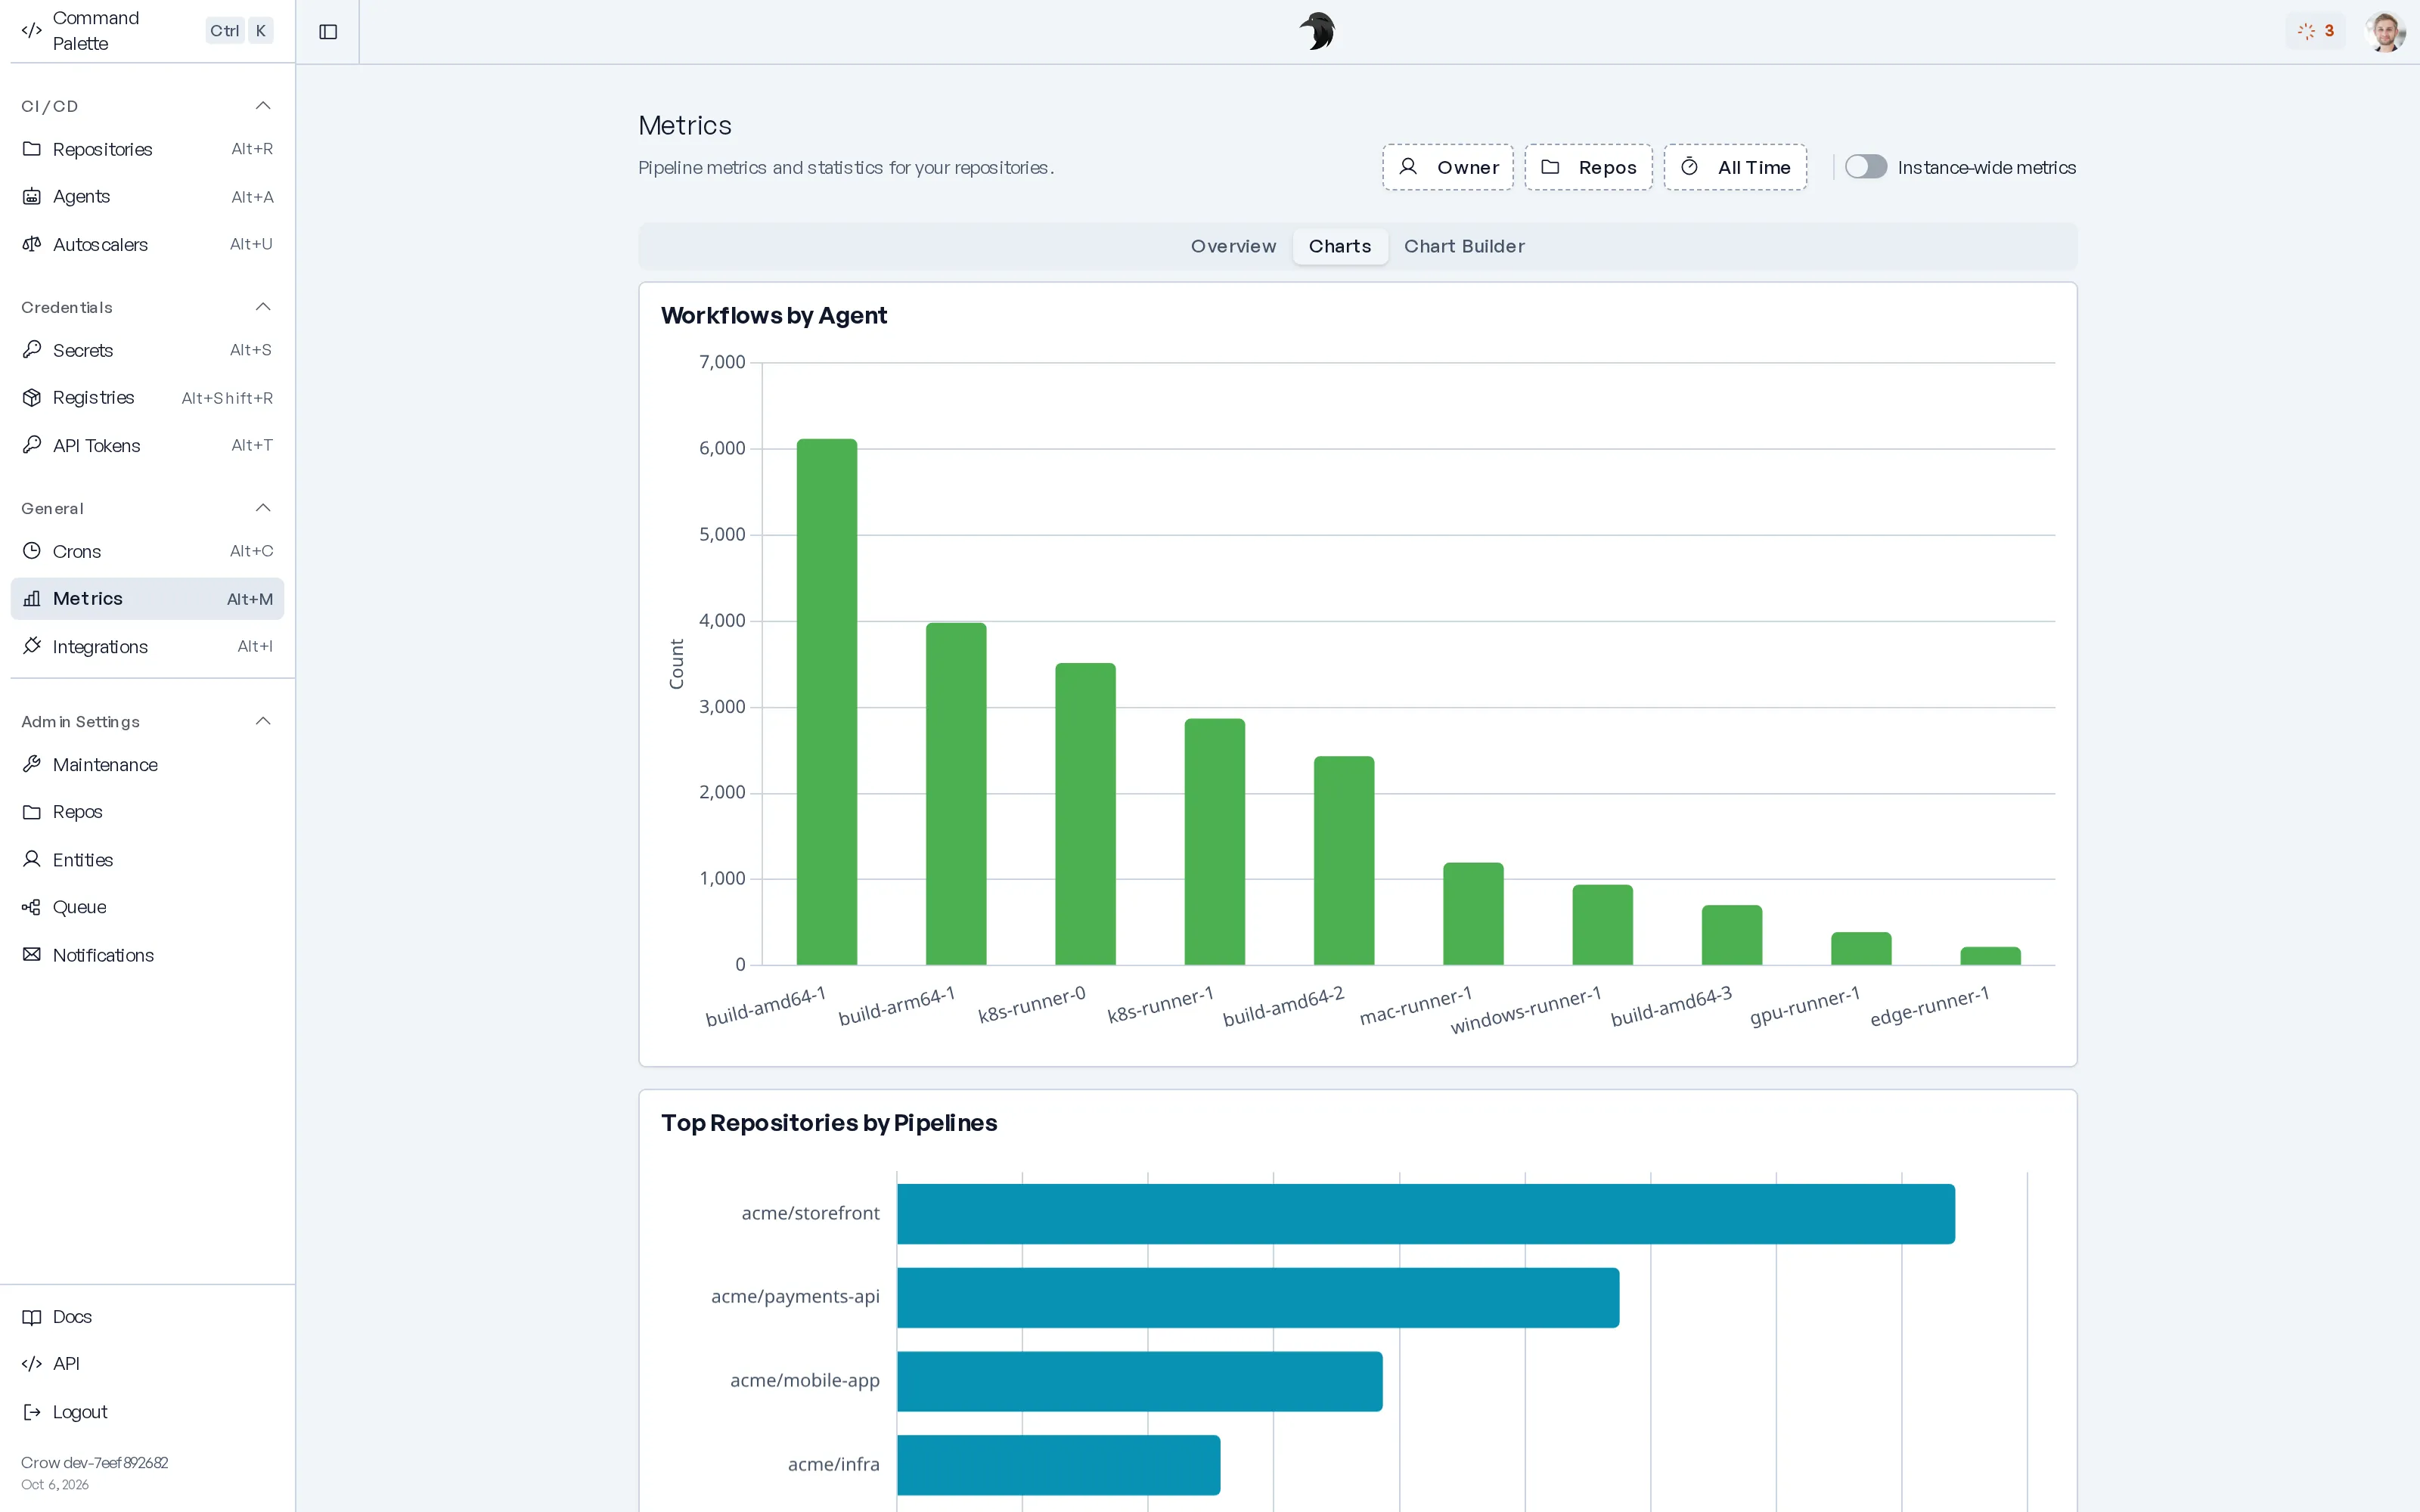Click the acme/storefront horizontal bar
Screen dimensions: 2420x1512
(1426, 1214)
